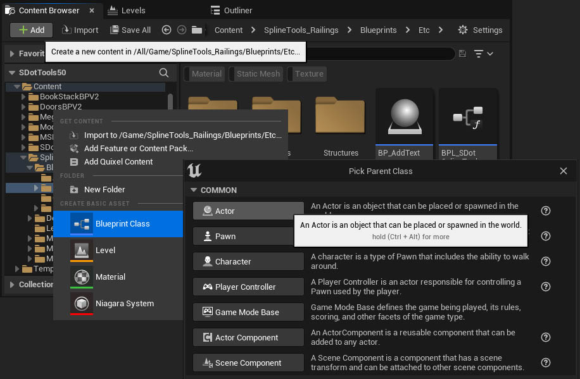
Task: Open help for the Actor class
Action: coord(546,211)
